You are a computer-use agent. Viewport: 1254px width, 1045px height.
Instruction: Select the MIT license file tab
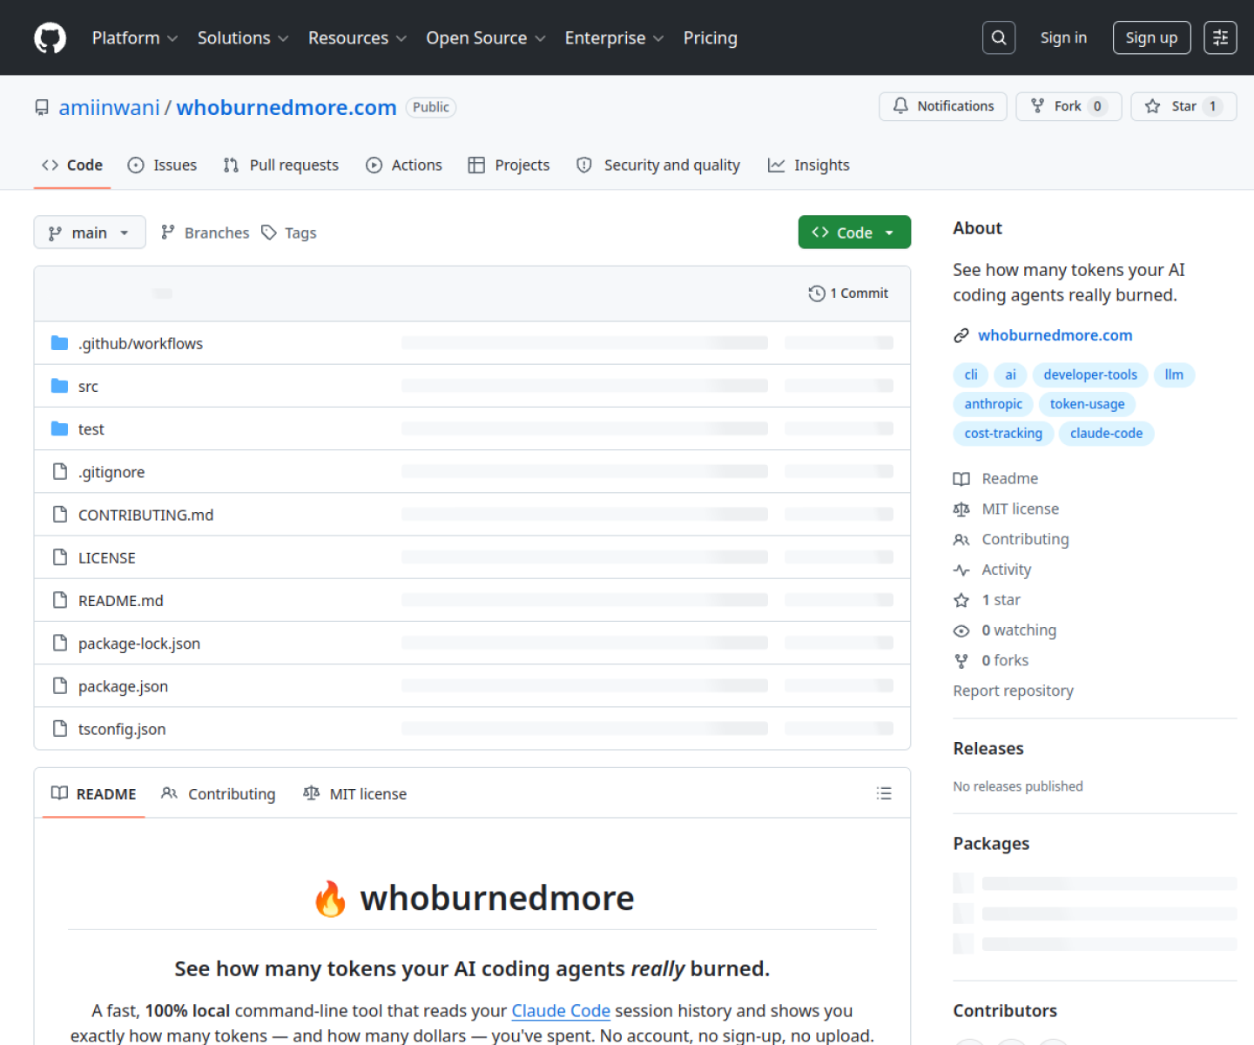pos(355,793)
